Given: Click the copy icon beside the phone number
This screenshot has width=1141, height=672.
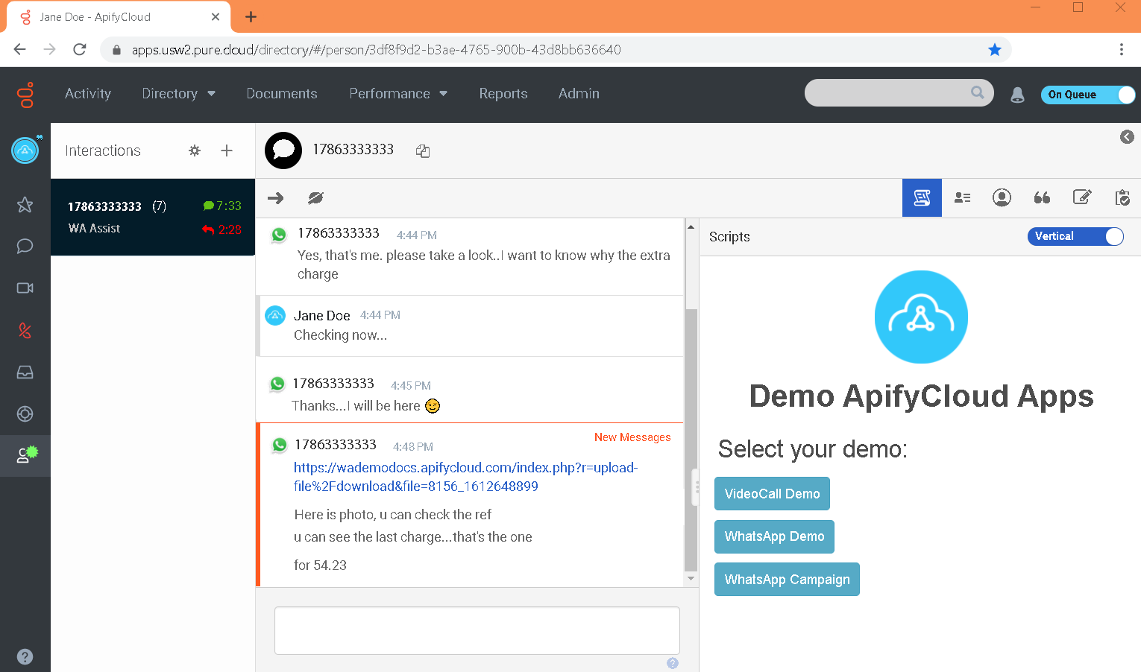Looking at the screenshot, I should [423, 151].
